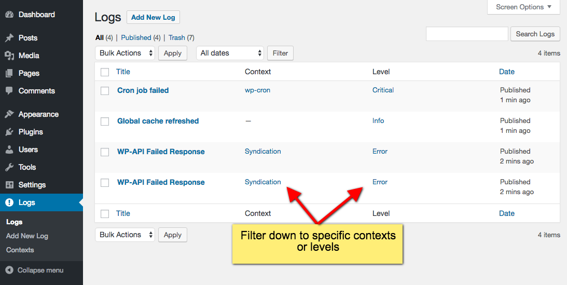
Task: Click the Plugins plug icon
Action: coord(9,132)
